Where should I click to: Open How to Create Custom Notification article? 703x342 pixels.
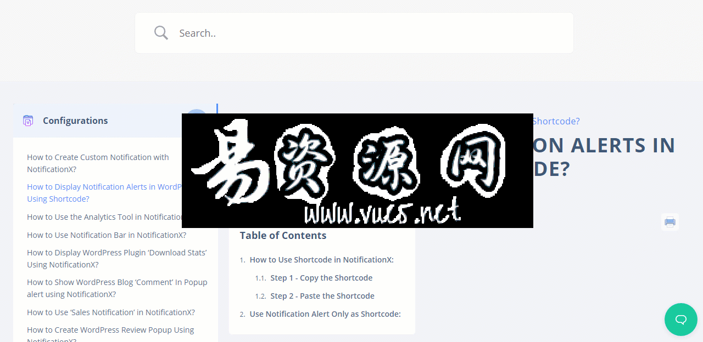[x=98, y=163]
